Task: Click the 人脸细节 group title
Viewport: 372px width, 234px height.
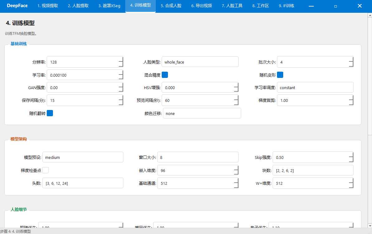Action: [x=18, y=209]
